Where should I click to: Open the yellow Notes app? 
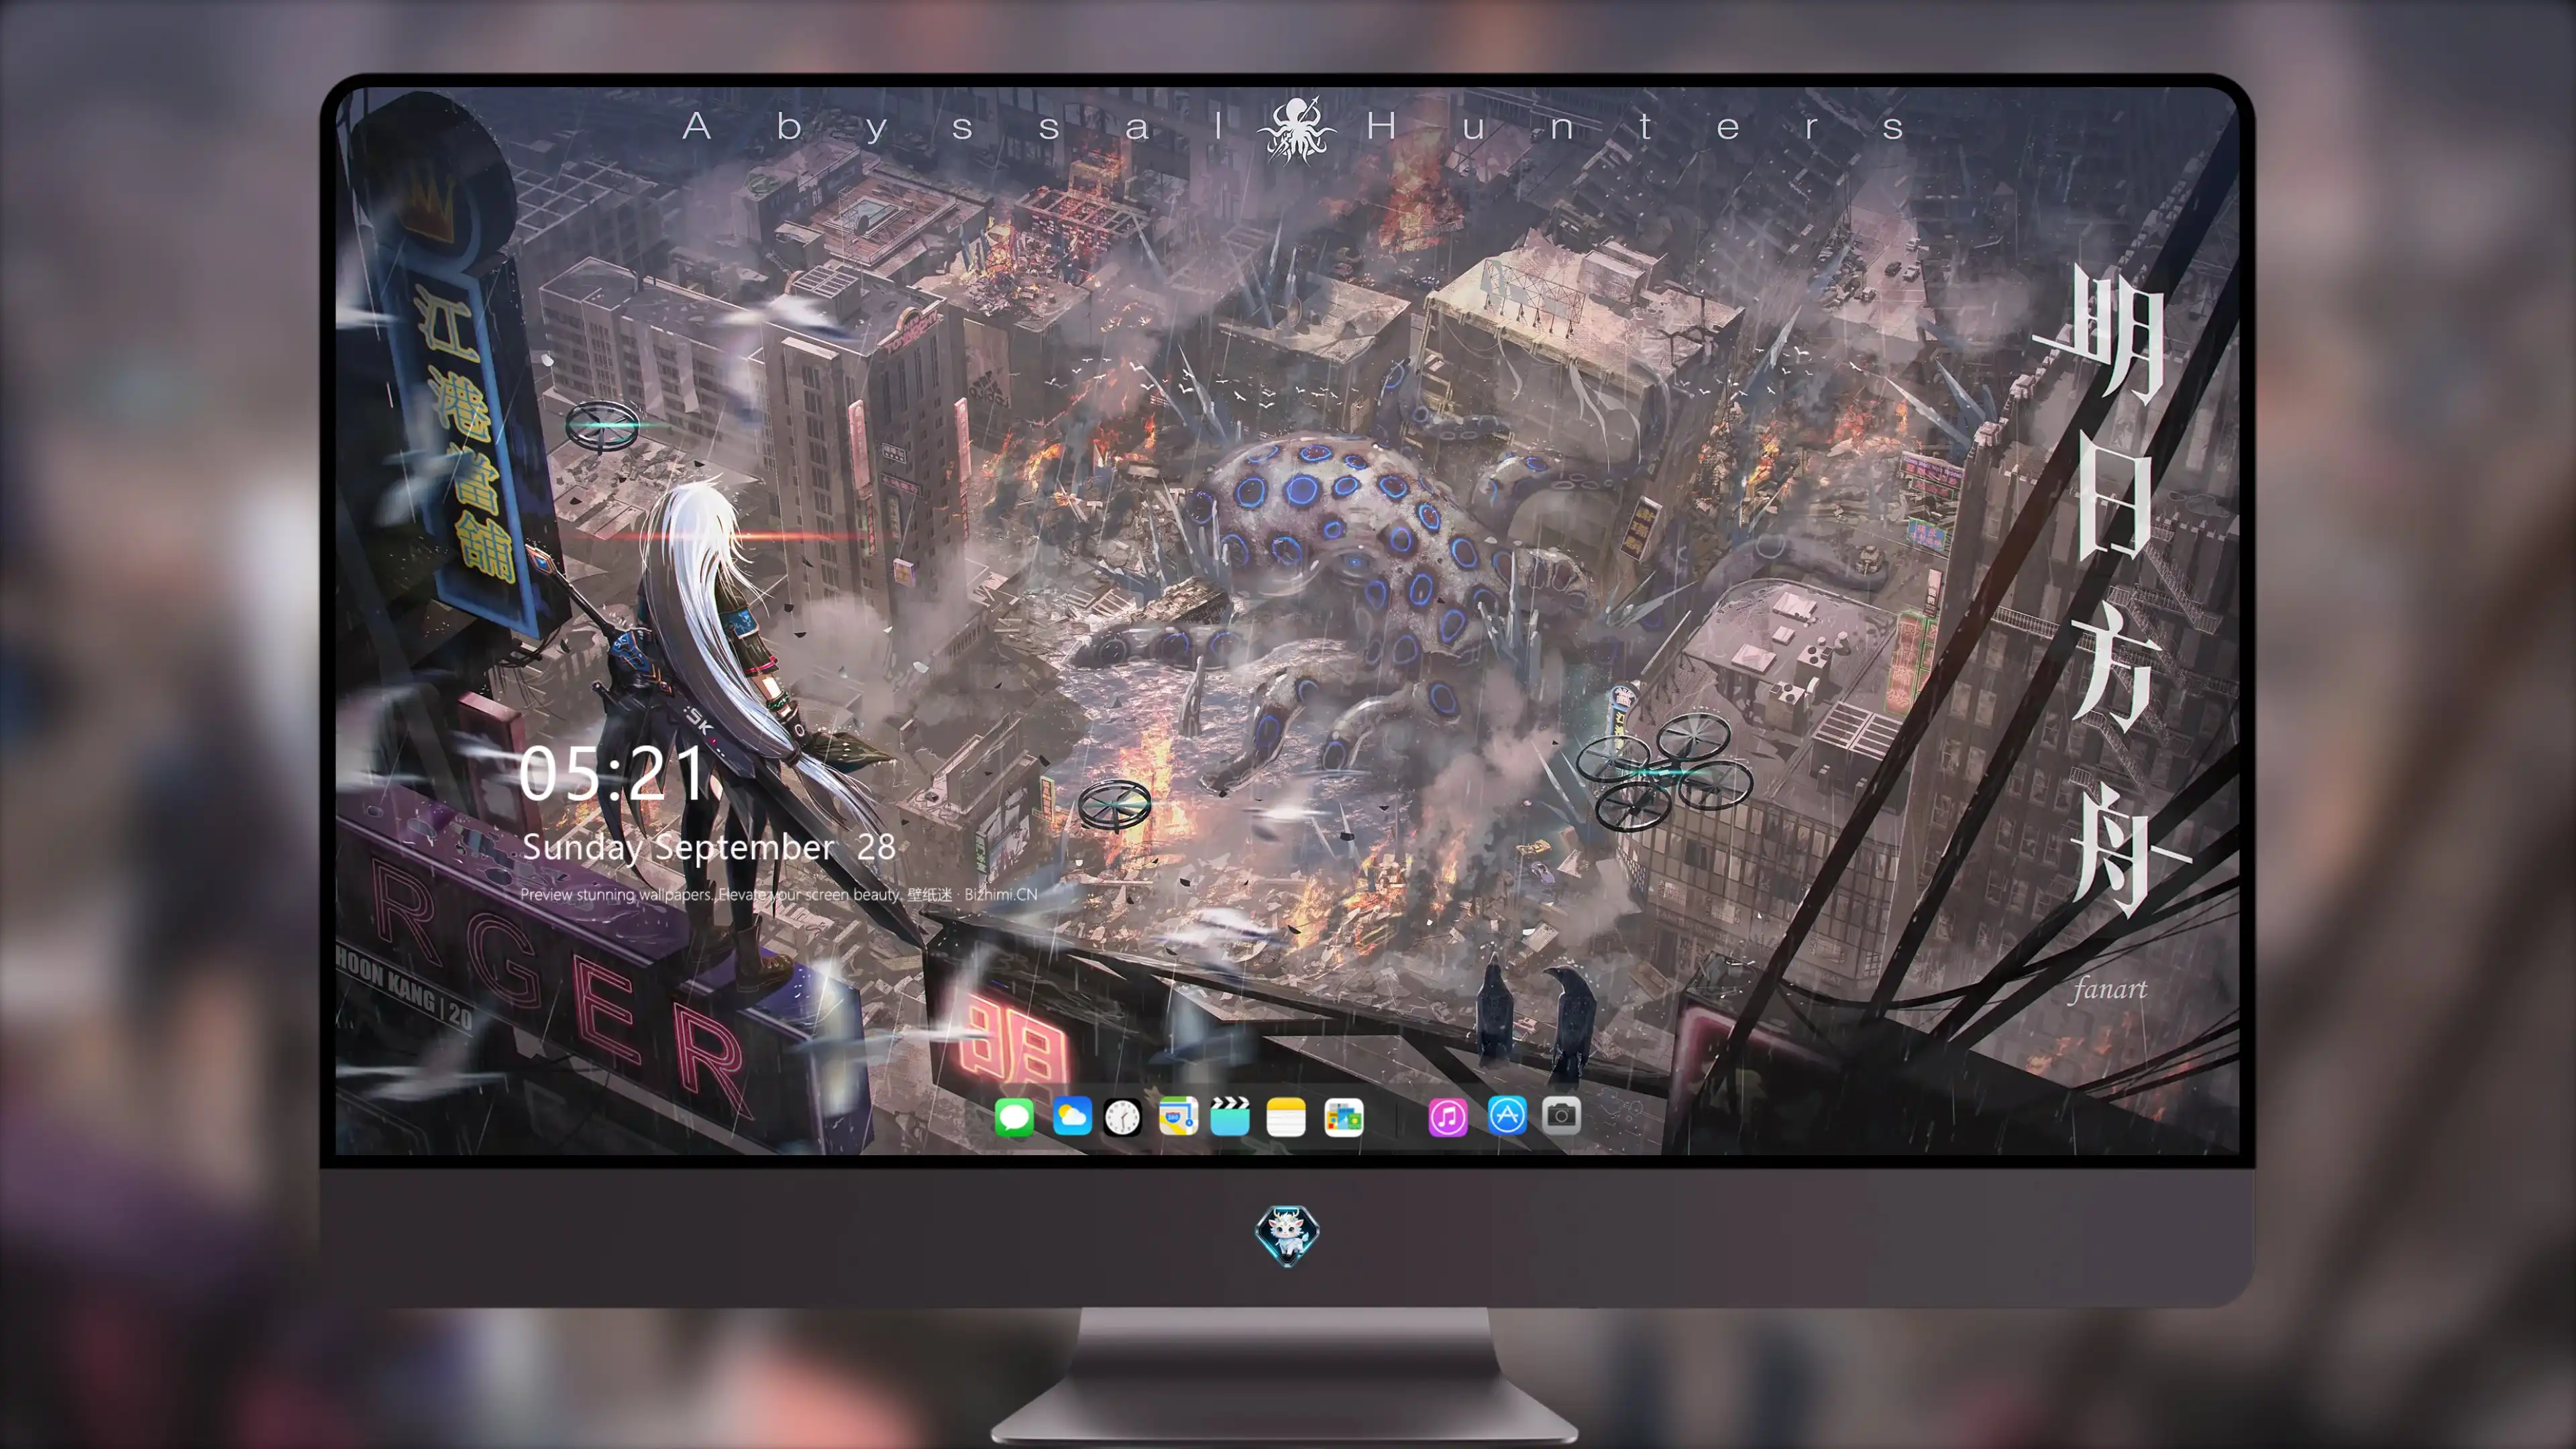[x=1286, y=1117]
